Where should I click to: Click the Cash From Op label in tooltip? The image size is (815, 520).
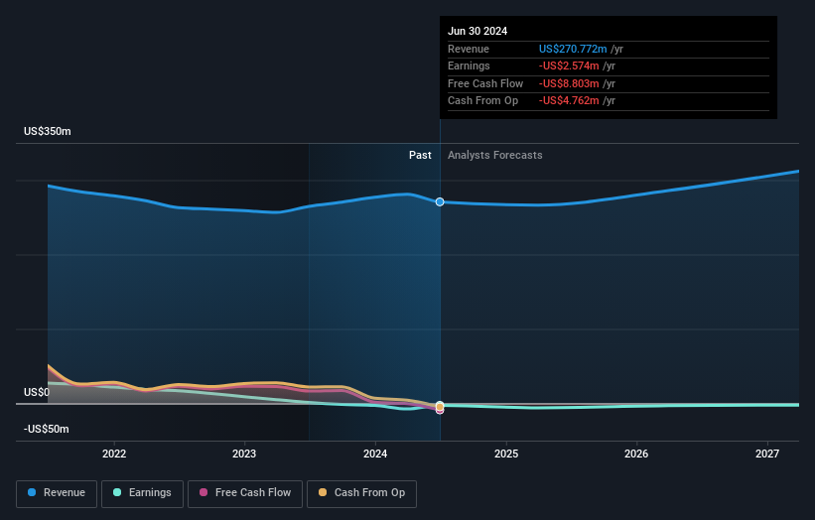click(482, 101)
